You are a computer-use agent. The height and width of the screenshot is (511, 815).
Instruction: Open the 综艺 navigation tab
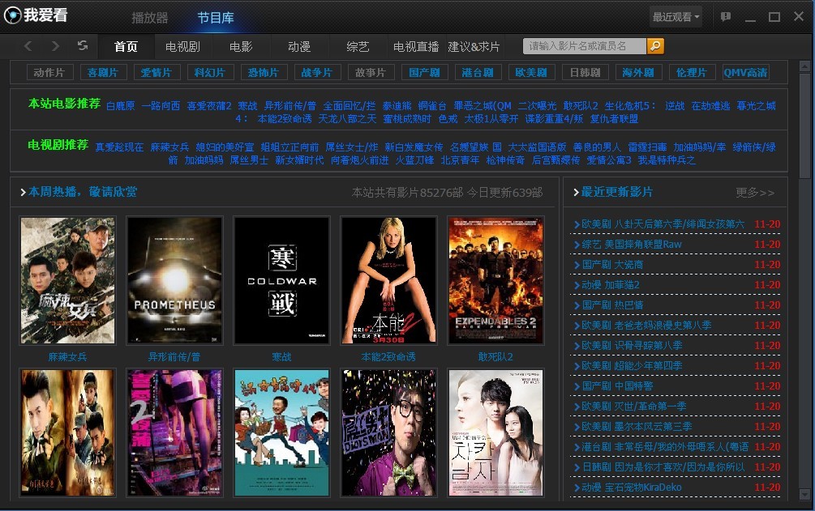[358, 47]
